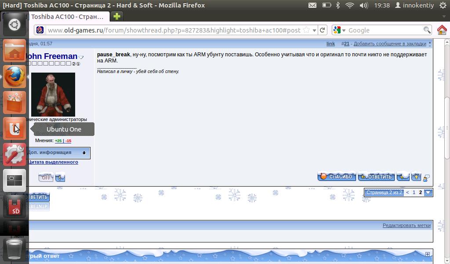Screen dimensions: 450x264
Task: Open the Ubuntu dash home button
Action: (x=15, y=25)
